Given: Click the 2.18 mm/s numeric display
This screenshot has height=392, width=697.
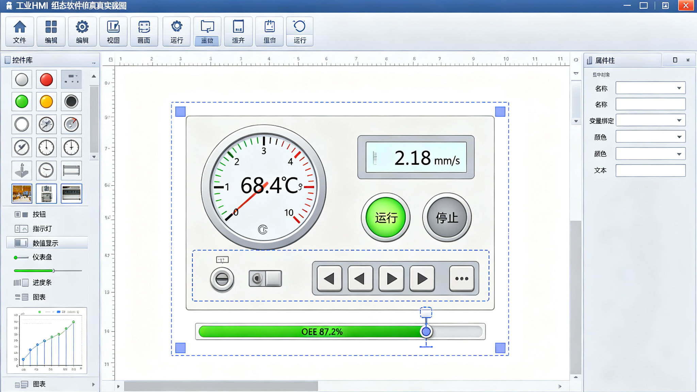Looking at the screenshot, I should 416,158.
